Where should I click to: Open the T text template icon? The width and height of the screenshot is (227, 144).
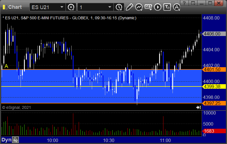[167, 7]
